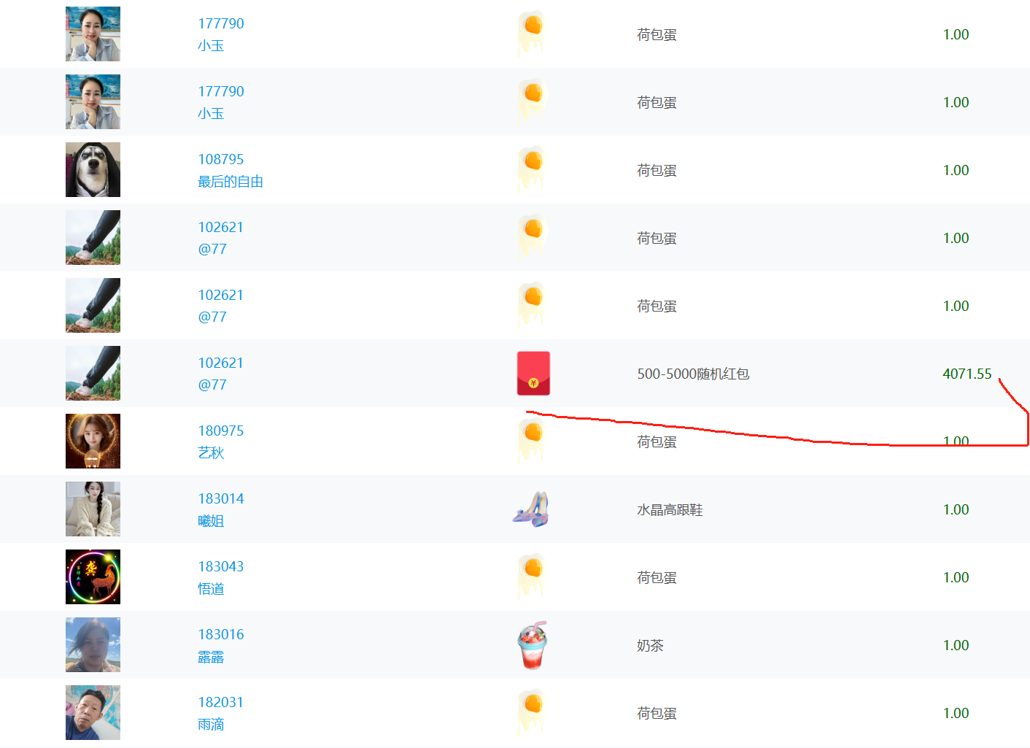Click the nickname 悟道
The width and height of the screenshot is (1030, 748).
click(x=211, y=589)
